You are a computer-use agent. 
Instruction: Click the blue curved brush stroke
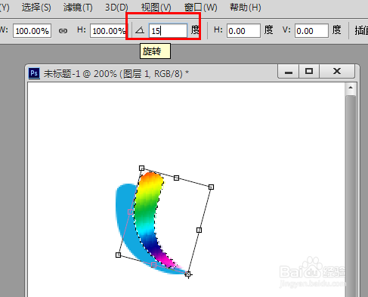(x=125, y=217)
